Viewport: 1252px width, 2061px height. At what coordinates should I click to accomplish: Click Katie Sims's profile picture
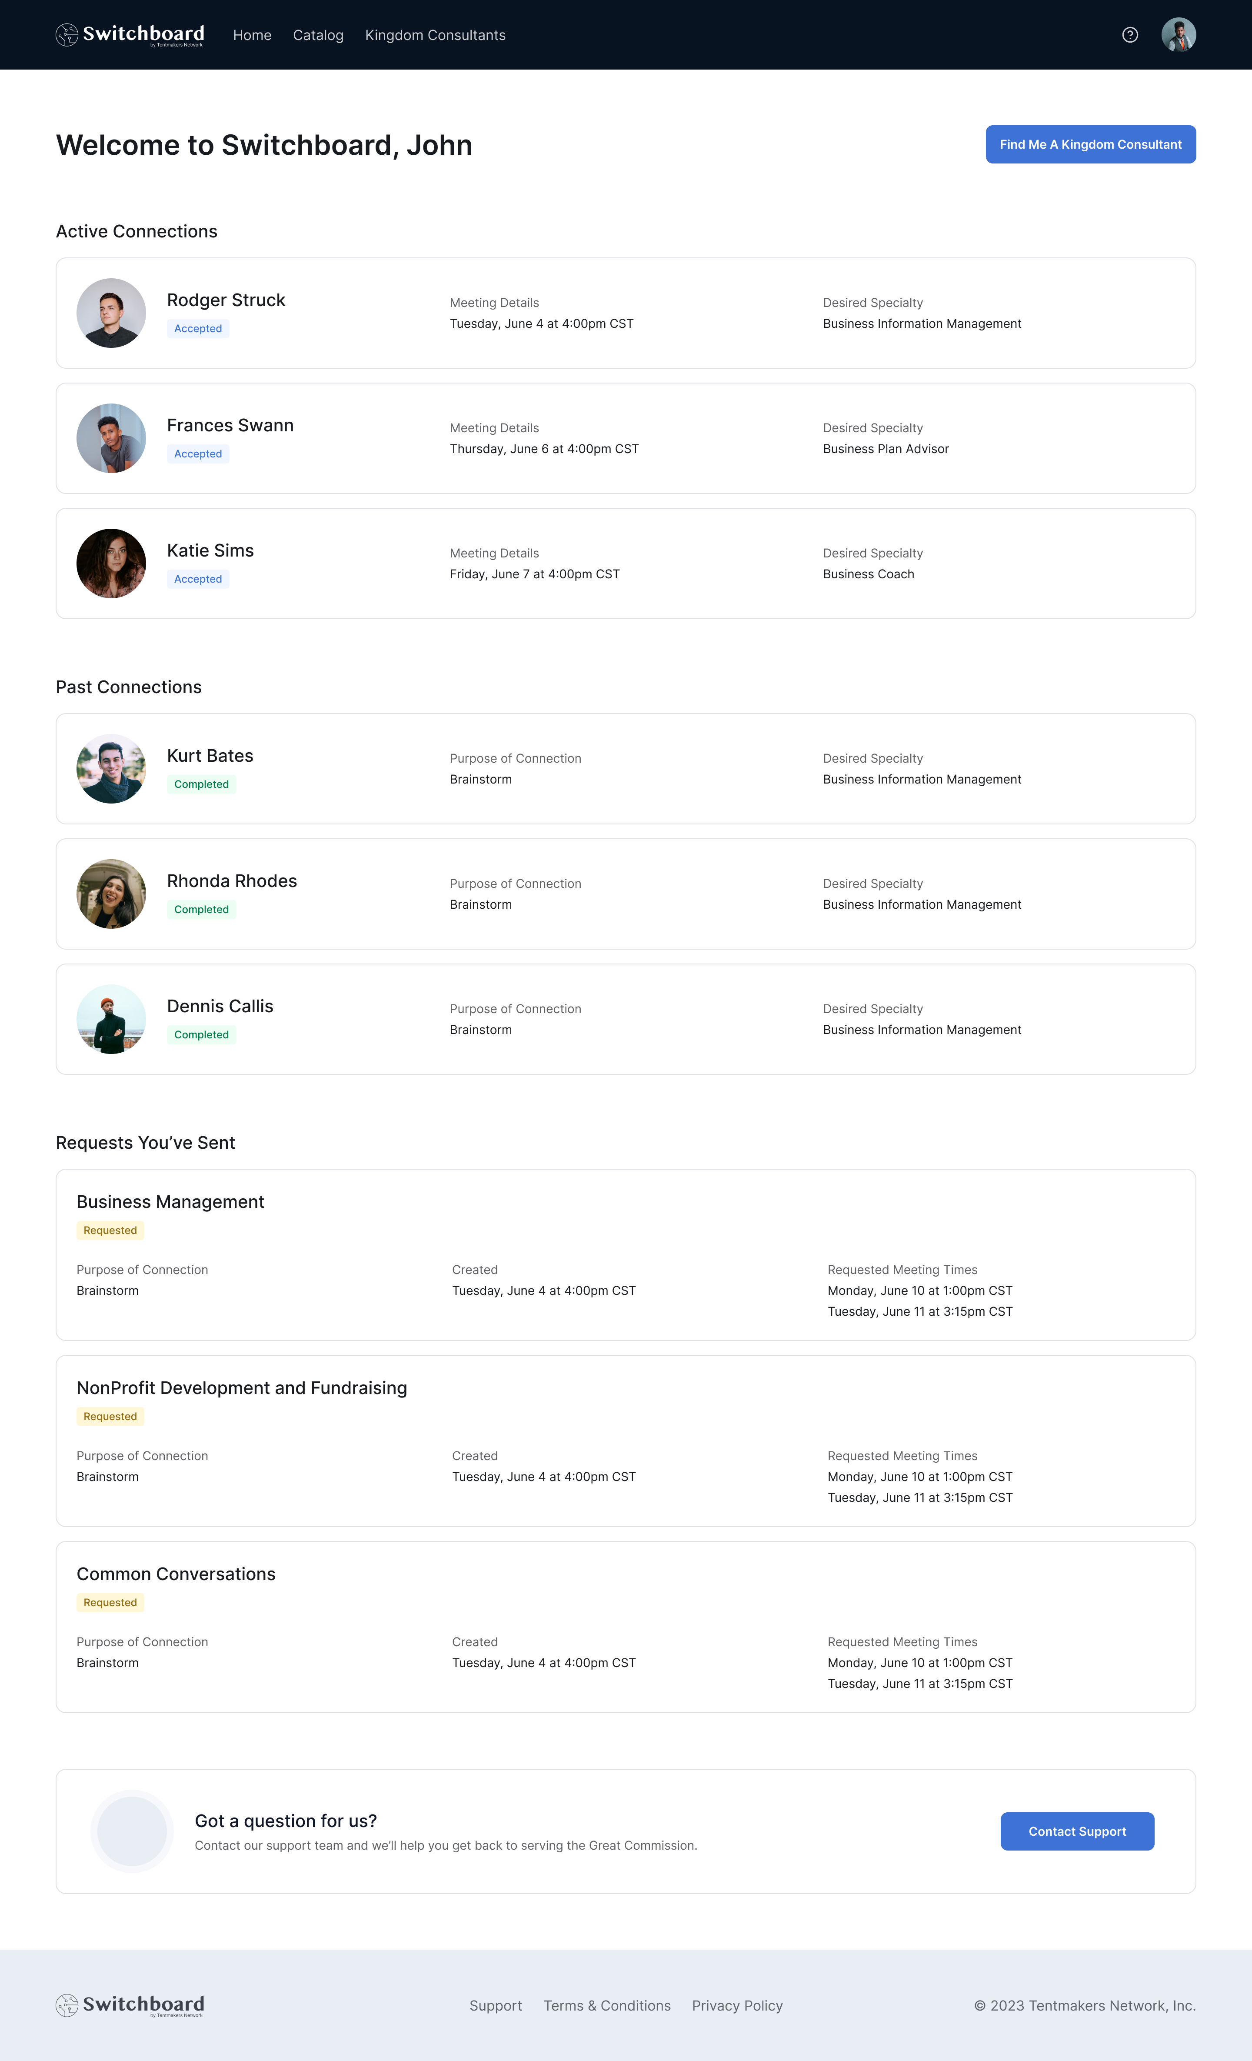[110, 563]
